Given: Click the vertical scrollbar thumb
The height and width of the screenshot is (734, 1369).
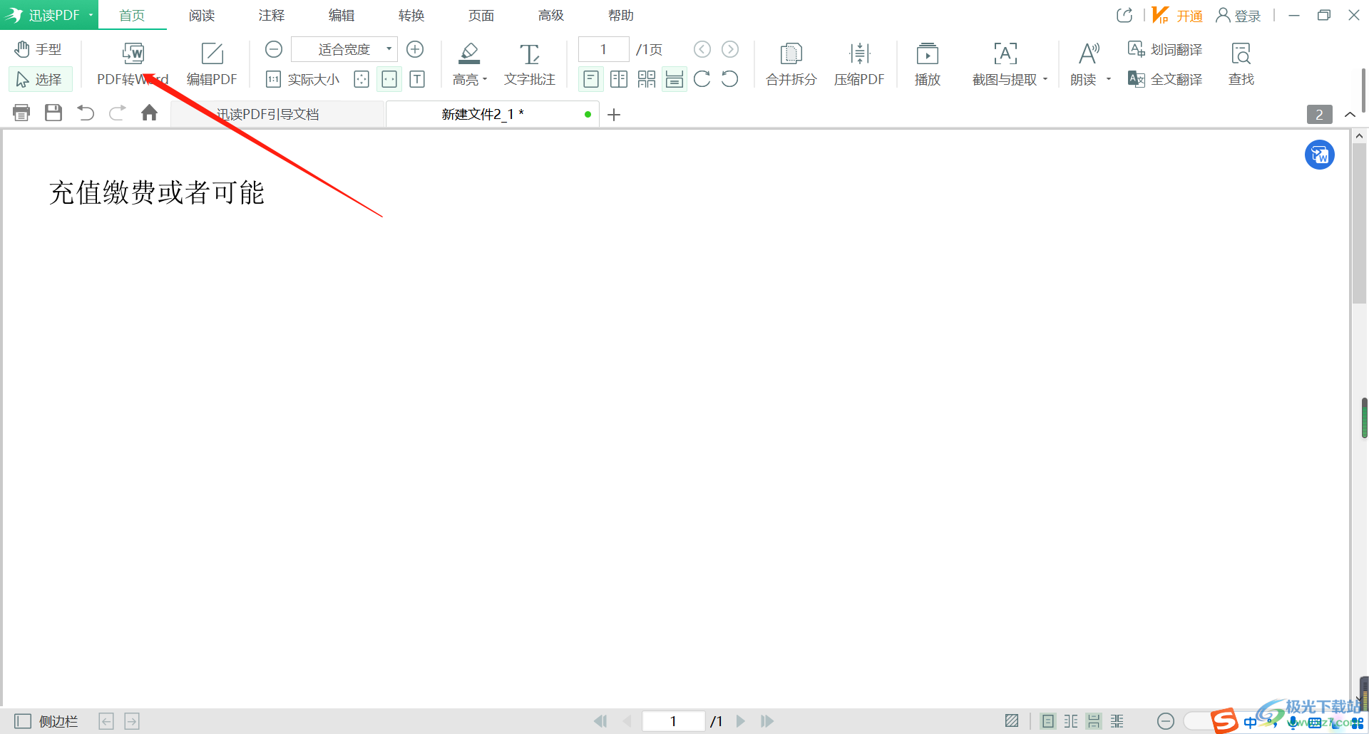Looking at the screenshot, I should coord(1359,224).
